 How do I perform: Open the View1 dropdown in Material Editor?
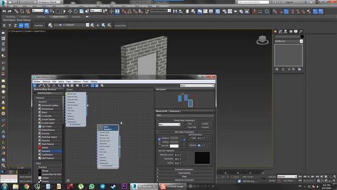[x=197, y=85]
